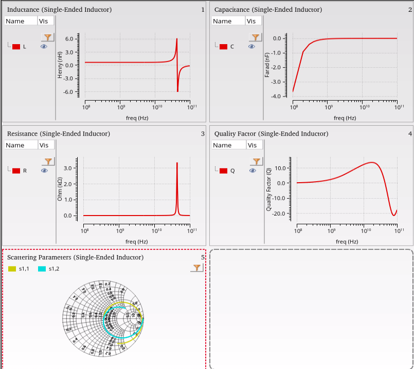The width and height of the screenshot is (414, 369).
Task: Toggle visibility eye for trace C
Action: (251, 47)
